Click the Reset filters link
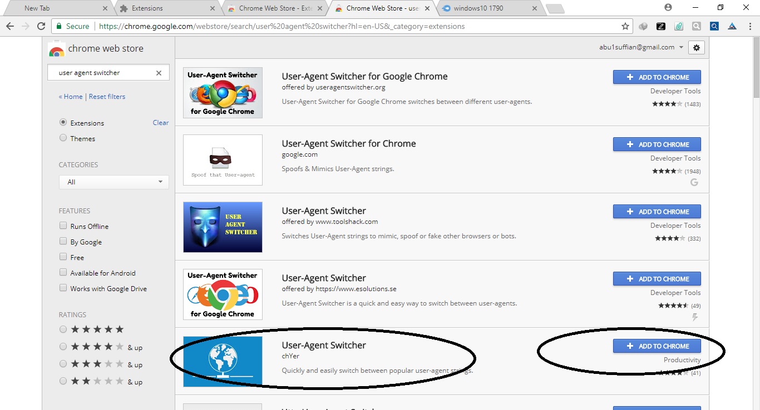The width and height of the screenshot is (760, 410). click(107, 97)
